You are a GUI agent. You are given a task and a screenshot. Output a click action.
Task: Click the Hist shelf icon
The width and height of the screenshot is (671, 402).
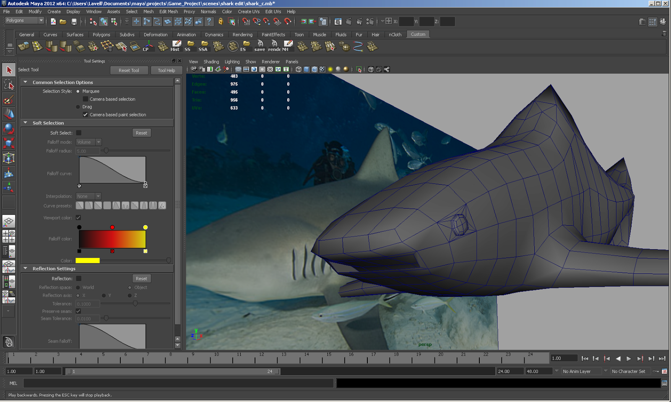(174, 46)
